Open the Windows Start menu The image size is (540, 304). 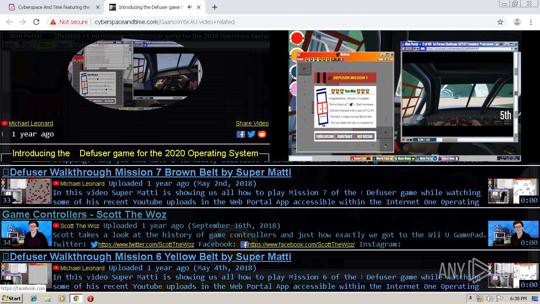[12, 298]
